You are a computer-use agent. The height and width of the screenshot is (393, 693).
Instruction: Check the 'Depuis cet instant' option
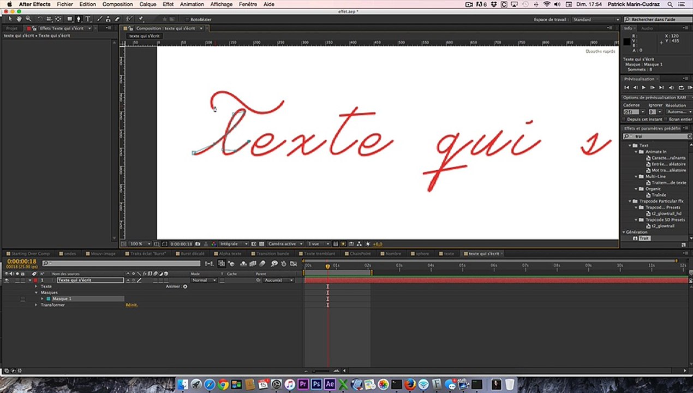625,119
